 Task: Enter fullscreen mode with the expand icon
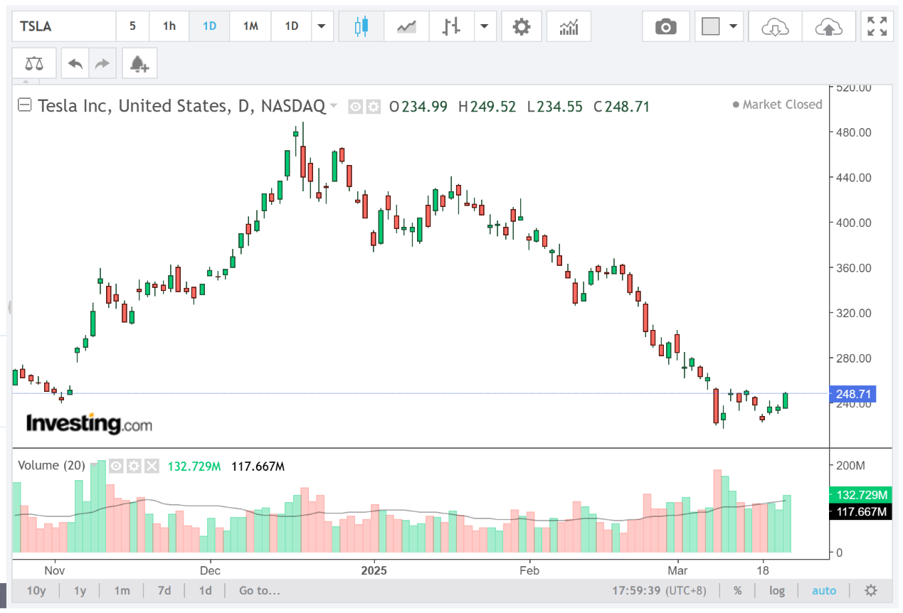877,27
